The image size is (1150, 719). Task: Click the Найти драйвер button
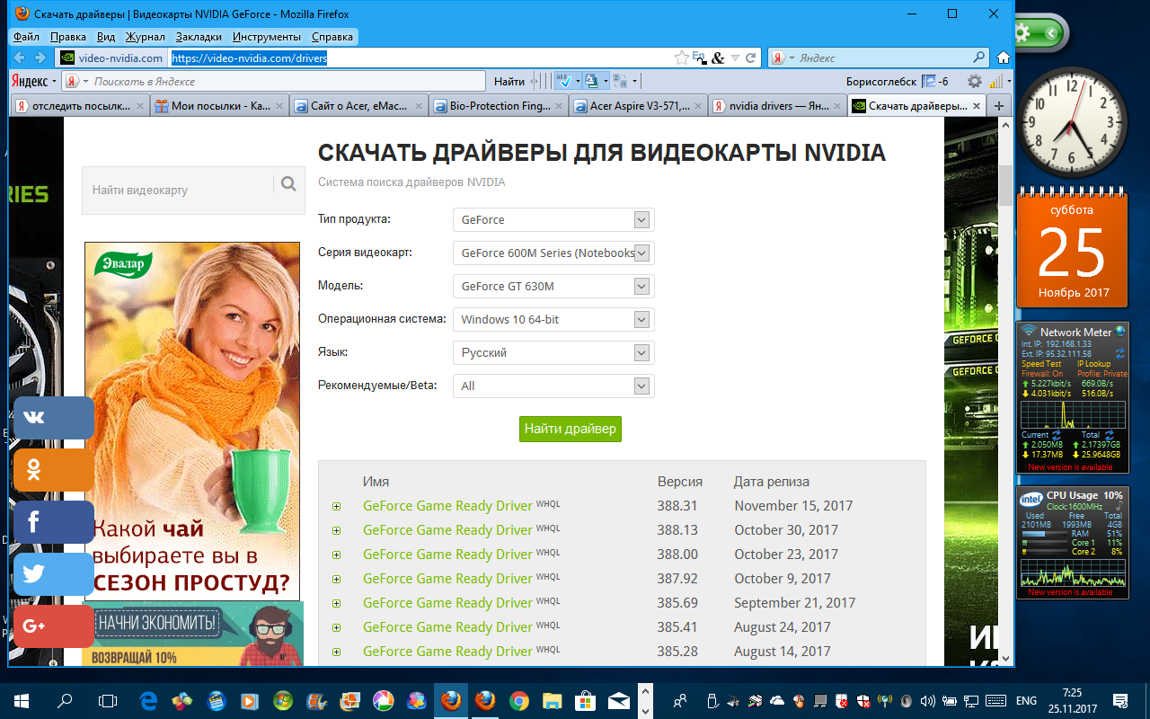(x=571, y=429)
